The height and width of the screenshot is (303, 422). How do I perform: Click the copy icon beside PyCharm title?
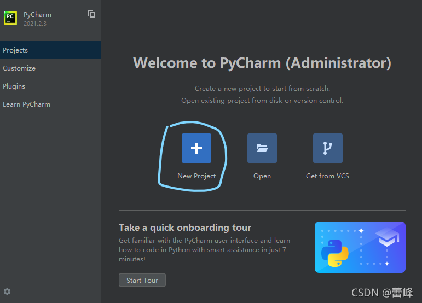tap(91, 14)
